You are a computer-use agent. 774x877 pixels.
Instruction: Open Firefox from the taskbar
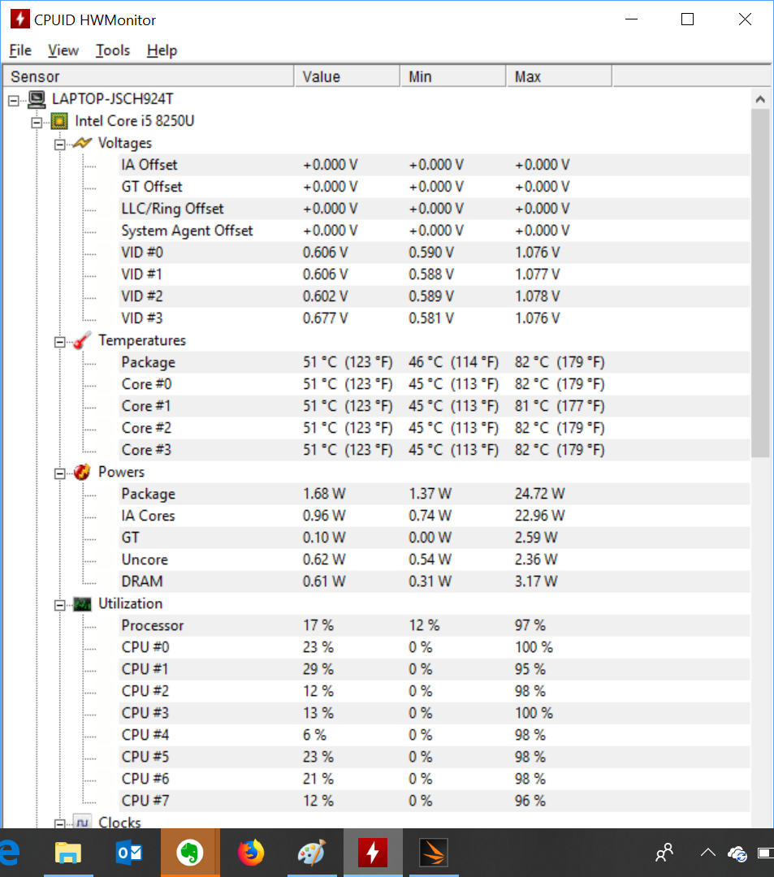click(250, 853)
